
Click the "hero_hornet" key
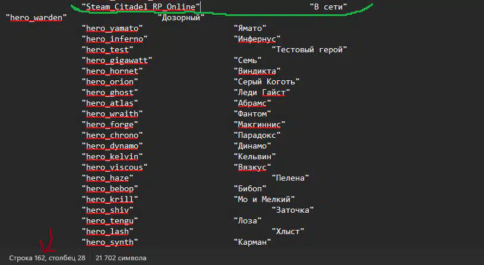(x=112, y=71)
